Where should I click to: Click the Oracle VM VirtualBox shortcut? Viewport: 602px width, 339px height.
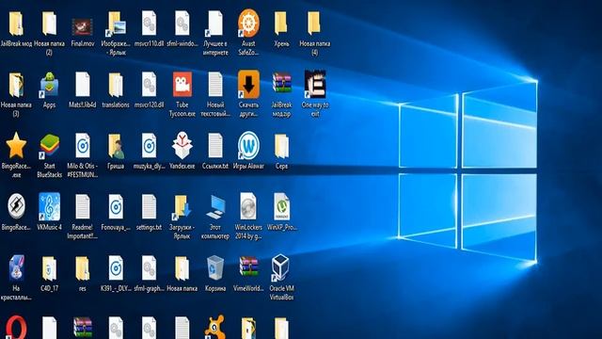(x=280, y=267)
